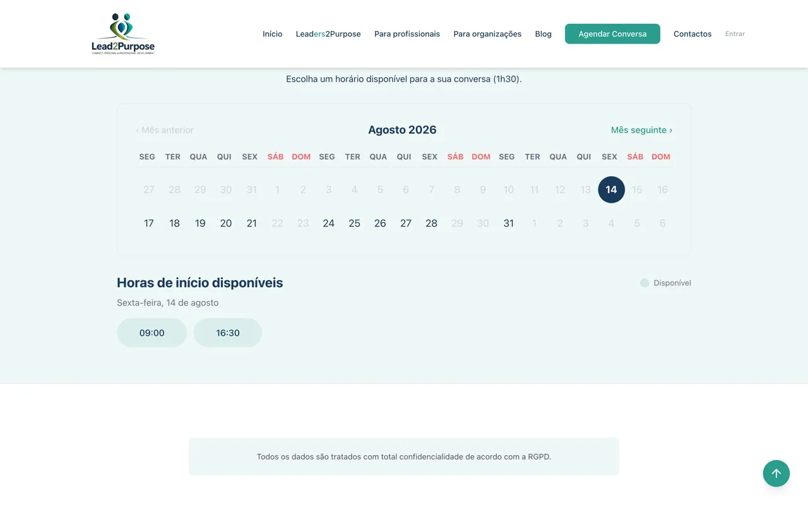
Task: Go to next month via Mês seguinte
Action: pos(641,130)
